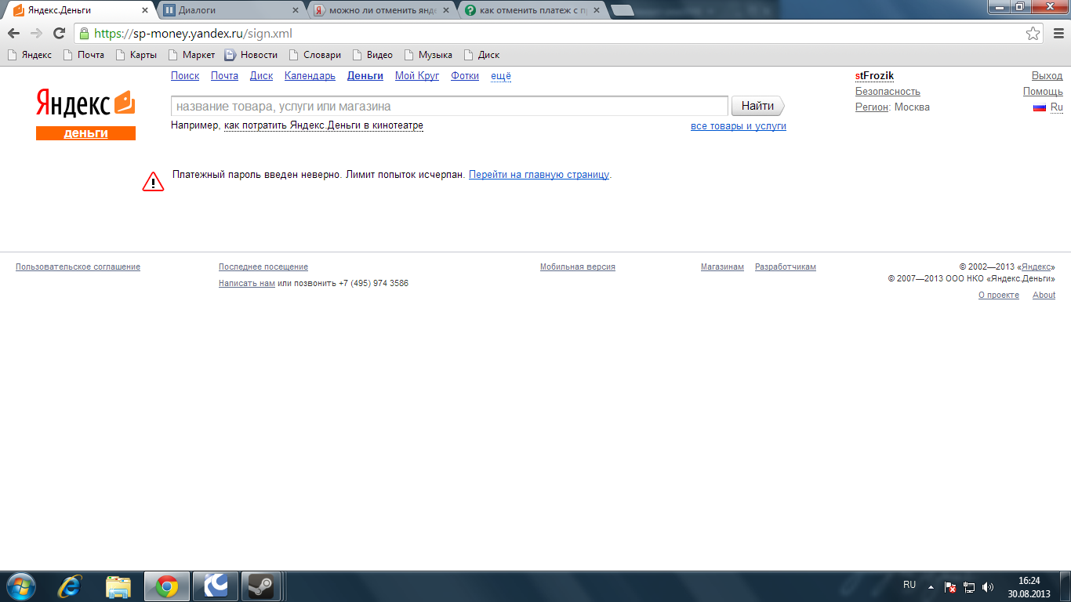Launch Internet Explorer from the taskbar
This screenshot has width=1071, height=602.
[x=71, y=586]
